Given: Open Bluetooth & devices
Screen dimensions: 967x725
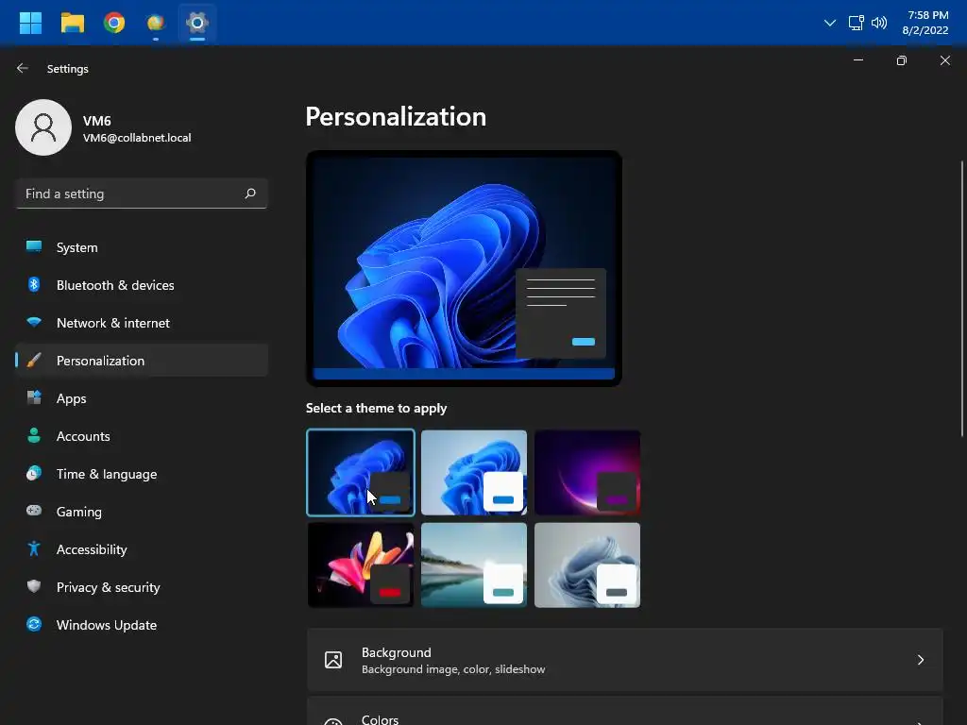Looking at the screenshot, I should pyautogui.click(x=142, y=285).
